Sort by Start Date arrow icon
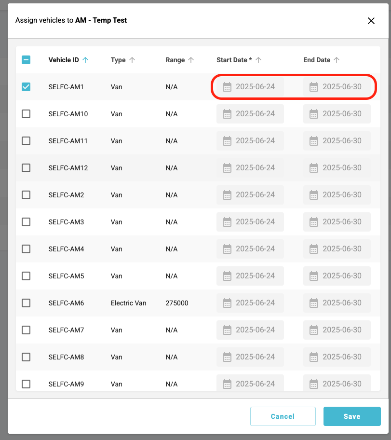The width and height of the screenshot is (391, 440). point(258,60)
